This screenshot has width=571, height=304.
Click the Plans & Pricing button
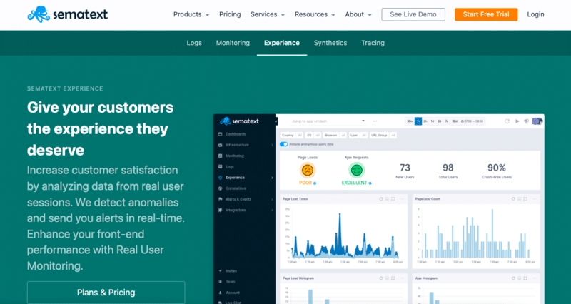click(106, 293)
